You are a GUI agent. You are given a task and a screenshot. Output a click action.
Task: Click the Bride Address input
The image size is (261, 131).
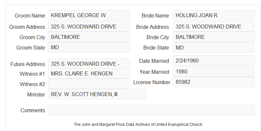[214, 27]
